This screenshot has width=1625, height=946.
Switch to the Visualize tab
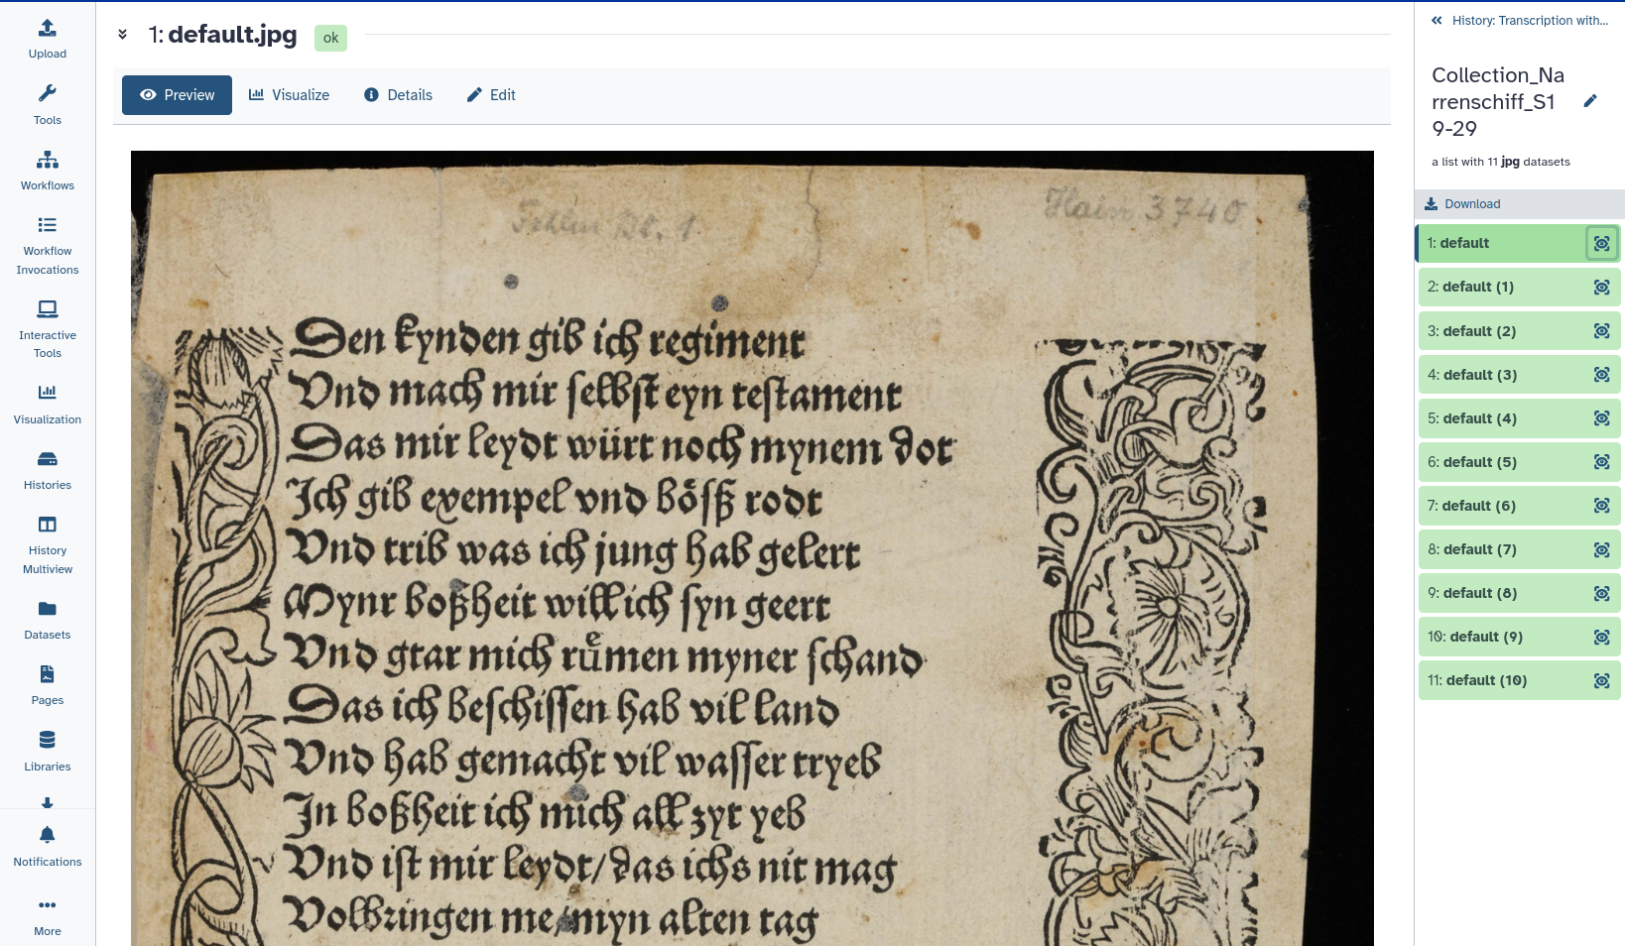[289, 95]
